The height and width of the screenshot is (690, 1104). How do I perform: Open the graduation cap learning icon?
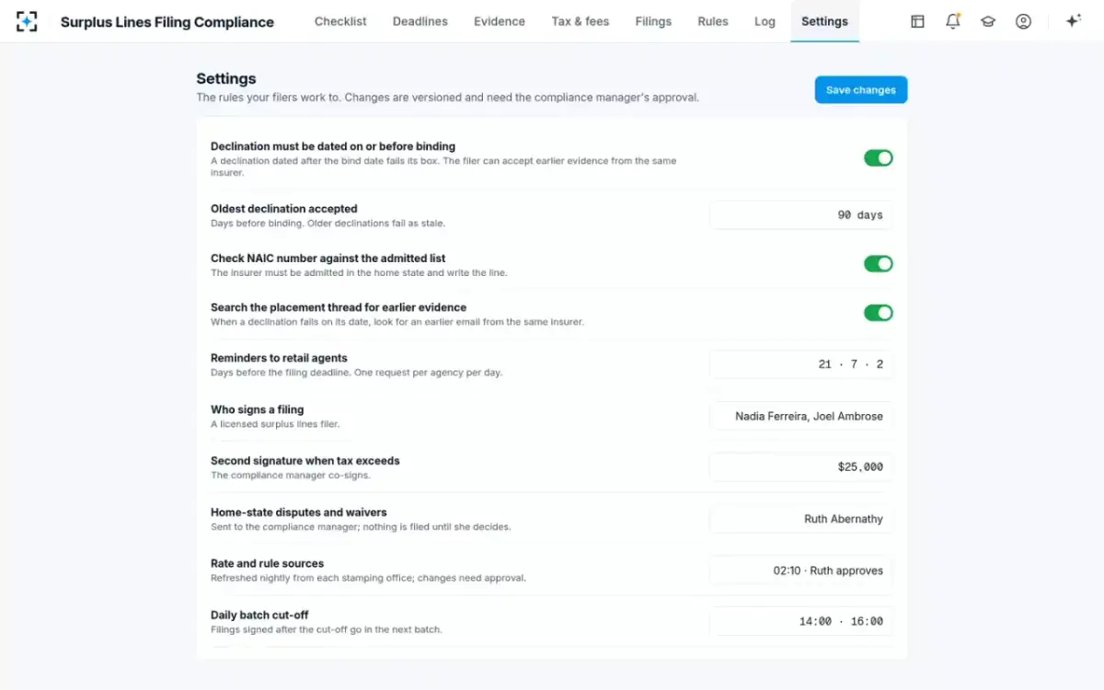[x=988, y=21]
